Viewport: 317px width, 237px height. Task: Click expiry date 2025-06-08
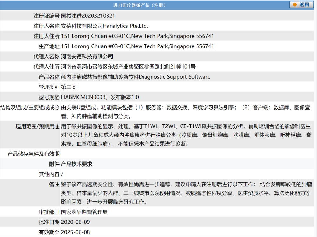(75, 232)
